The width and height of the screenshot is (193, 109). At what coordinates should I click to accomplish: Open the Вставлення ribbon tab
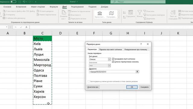point(21,7)
